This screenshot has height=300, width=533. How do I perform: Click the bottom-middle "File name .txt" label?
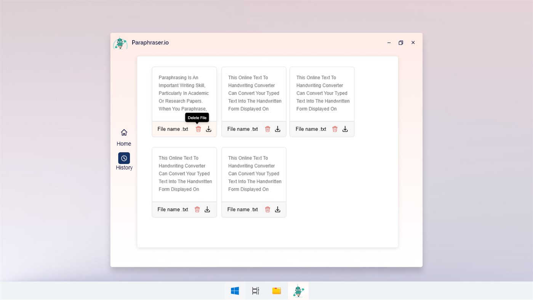pyautogui.click(x=242, y=209)
